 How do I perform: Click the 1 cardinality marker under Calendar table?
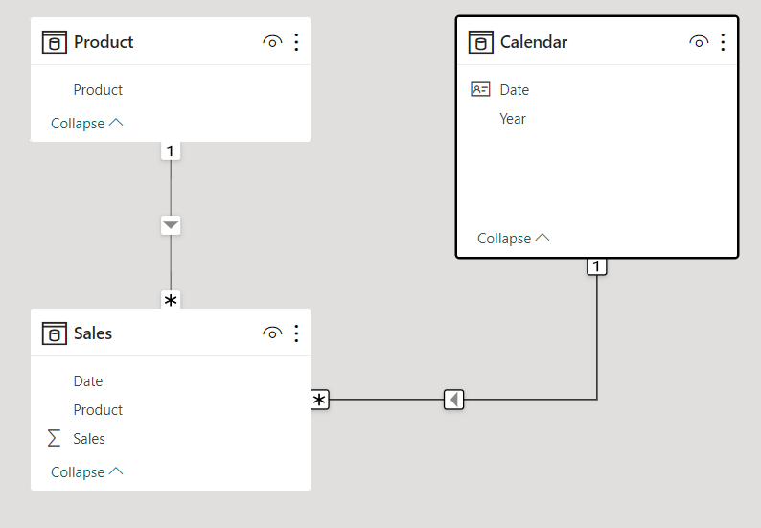(597, 266)
